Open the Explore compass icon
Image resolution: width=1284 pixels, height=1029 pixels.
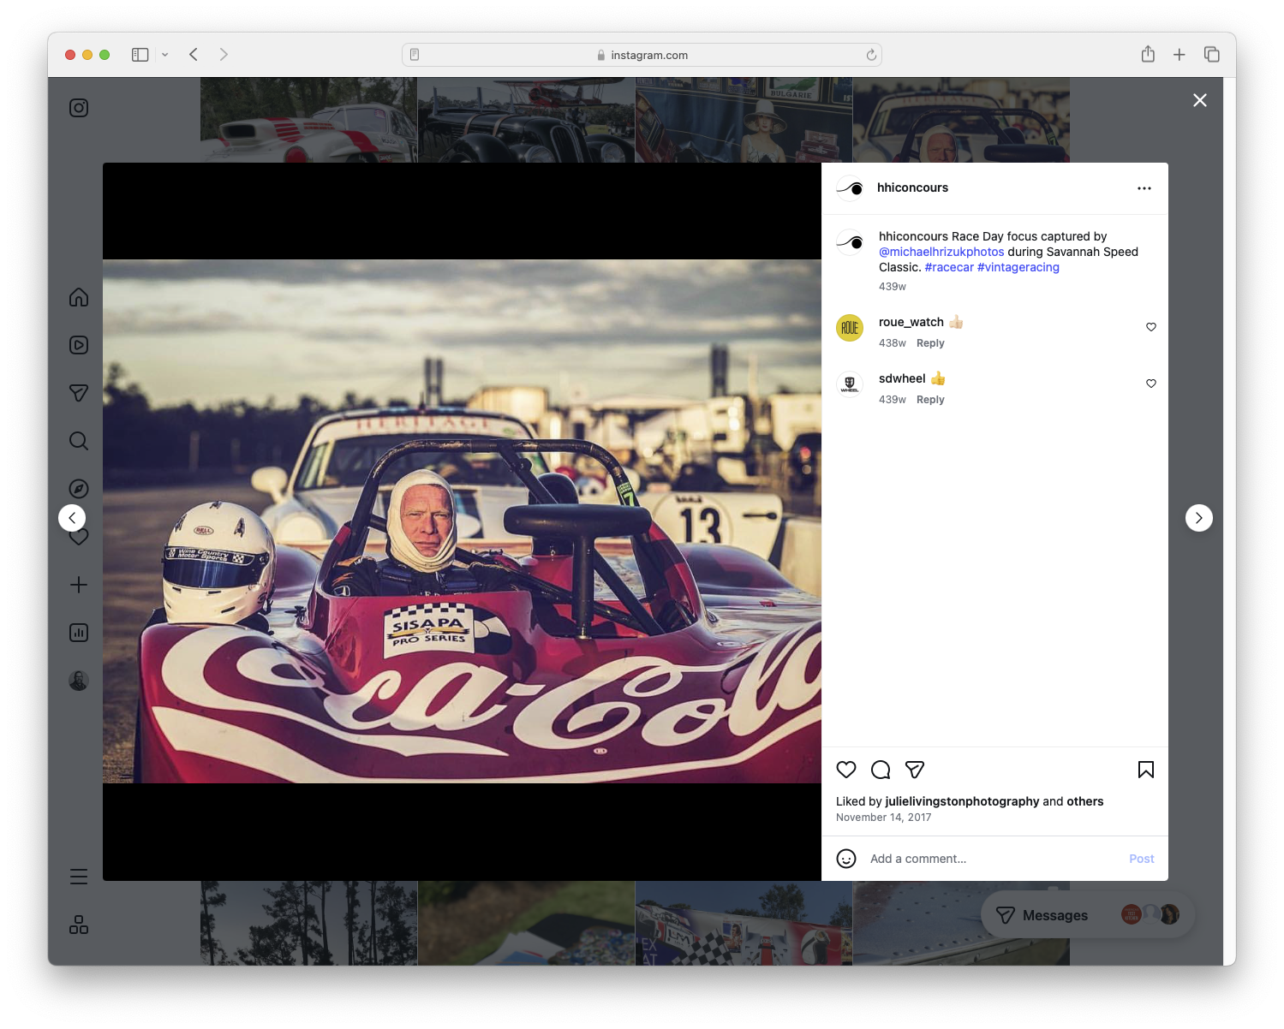(78, 489)
